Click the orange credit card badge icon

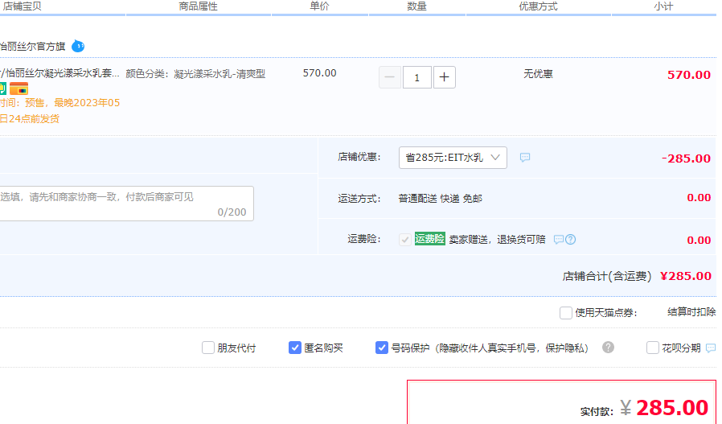coord(18,89)
